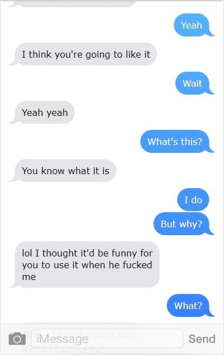Viewport: 224px width, 355px height.
Task: Tap the 'But why?' message bubble
Action: coord(181,224)
